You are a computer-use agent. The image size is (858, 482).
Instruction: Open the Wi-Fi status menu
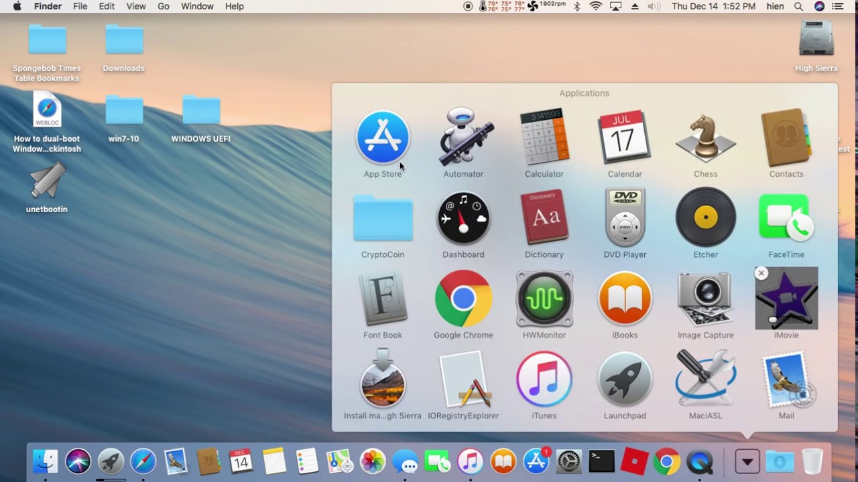(x=596, y=6)
